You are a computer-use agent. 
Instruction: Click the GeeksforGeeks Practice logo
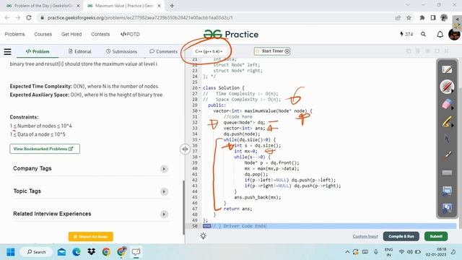point(231,34)
